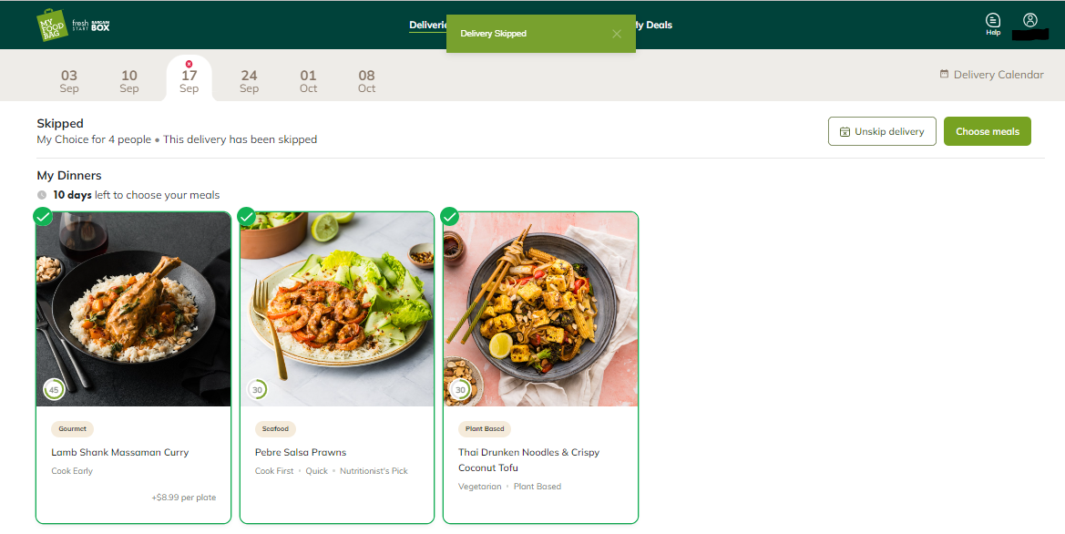Open the Deliveries menu item
This screenshot has height=534, width=1065.
click(x=427, y=26)
